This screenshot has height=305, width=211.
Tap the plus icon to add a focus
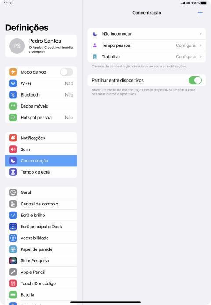click(x=200, y=13)
